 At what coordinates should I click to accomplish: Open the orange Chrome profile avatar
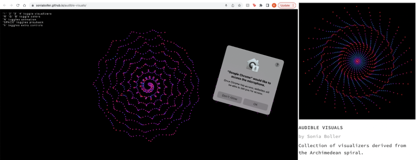pyautogui.click(x=274, y=5)
